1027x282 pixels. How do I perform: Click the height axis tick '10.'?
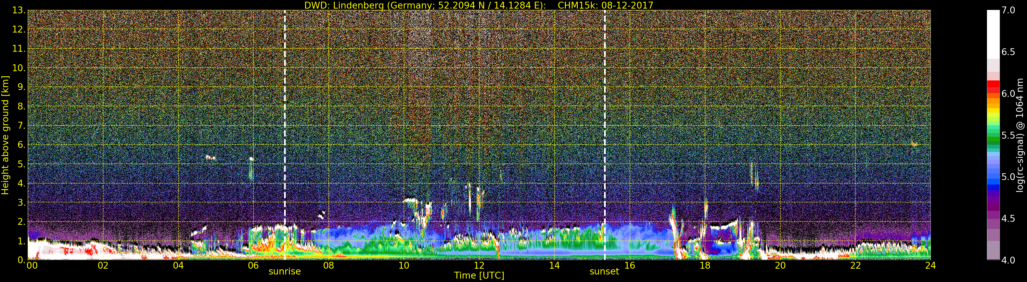click(x=18, y=68)
